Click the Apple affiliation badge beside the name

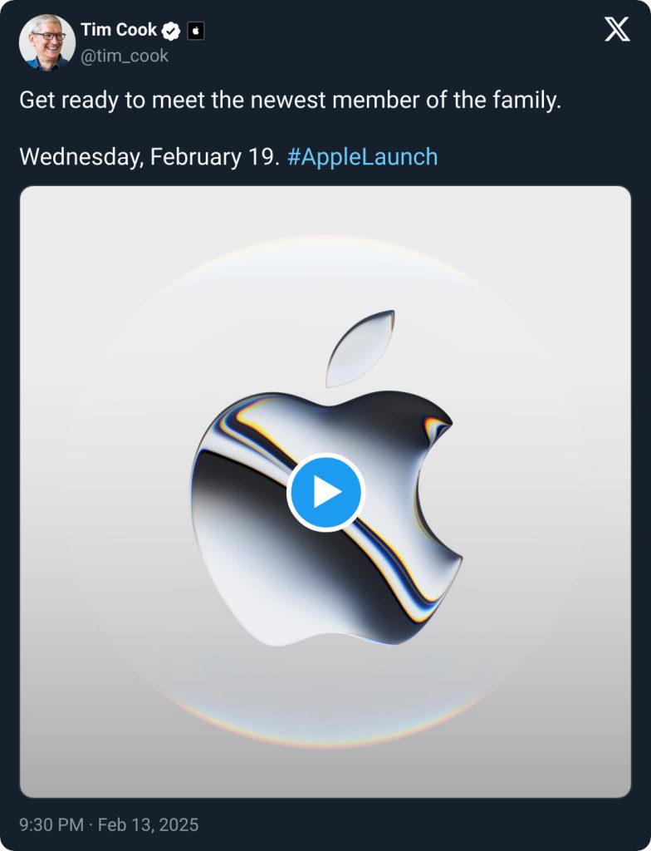point(196,31)
